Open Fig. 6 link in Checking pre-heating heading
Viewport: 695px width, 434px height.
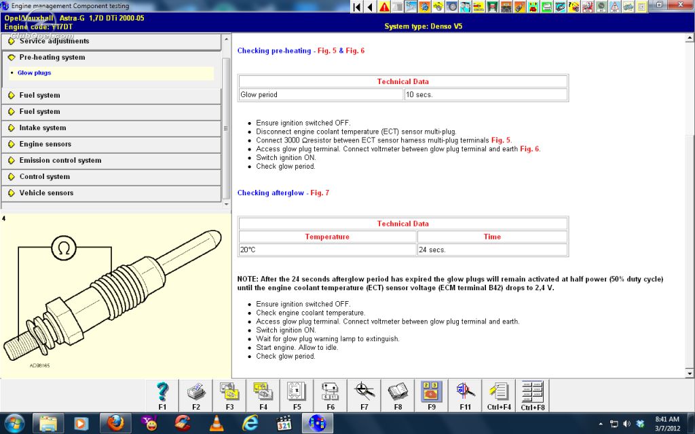click(x=355, y=51)
